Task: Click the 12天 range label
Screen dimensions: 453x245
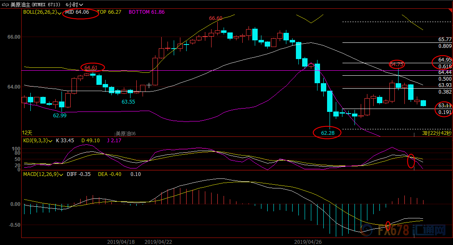Action: tap(27, 133)
